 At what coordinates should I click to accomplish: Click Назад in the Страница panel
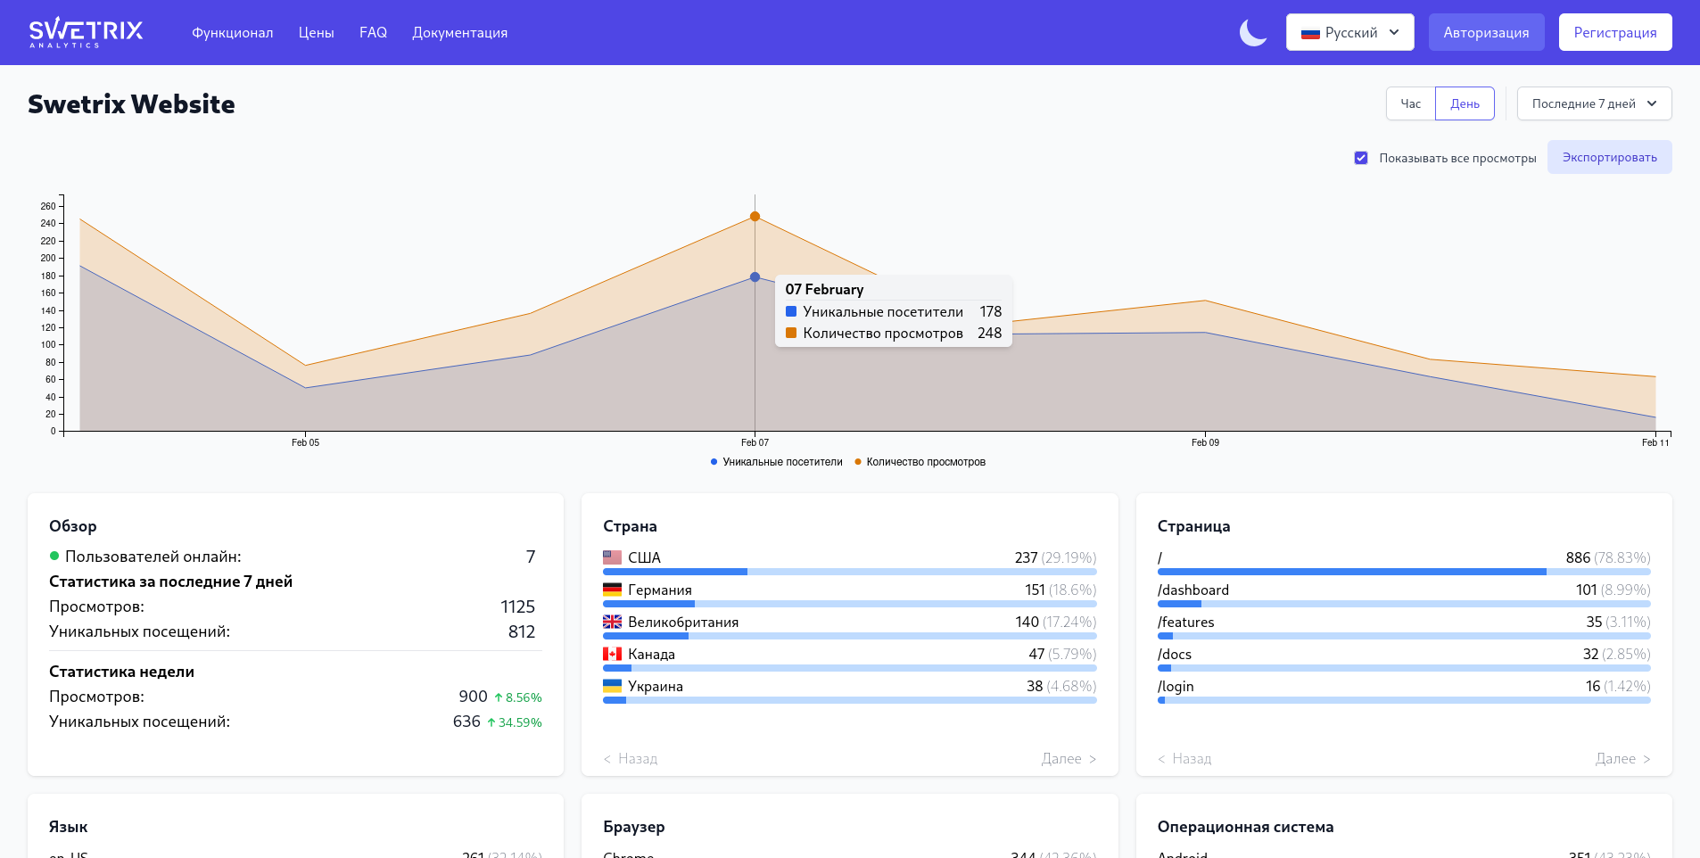point(1184,758)
